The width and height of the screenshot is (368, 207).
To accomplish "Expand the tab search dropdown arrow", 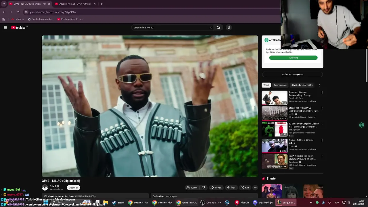I will (4, 4).
